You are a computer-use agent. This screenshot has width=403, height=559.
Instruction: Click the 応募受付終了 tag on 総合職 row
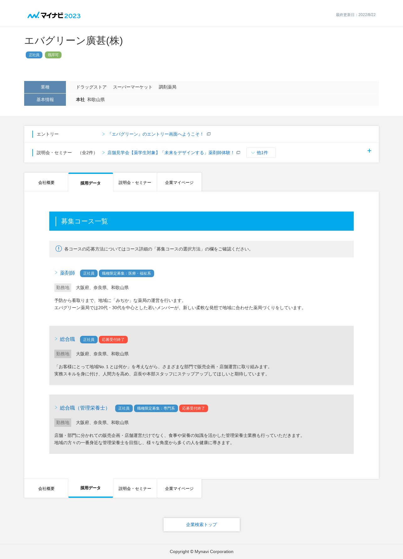[x=113, y=340]
